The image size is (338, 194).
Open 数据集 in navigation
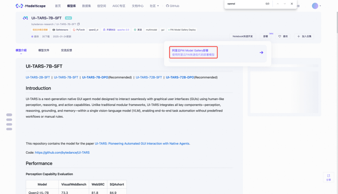pyautogui.click(x=86, y=6)
